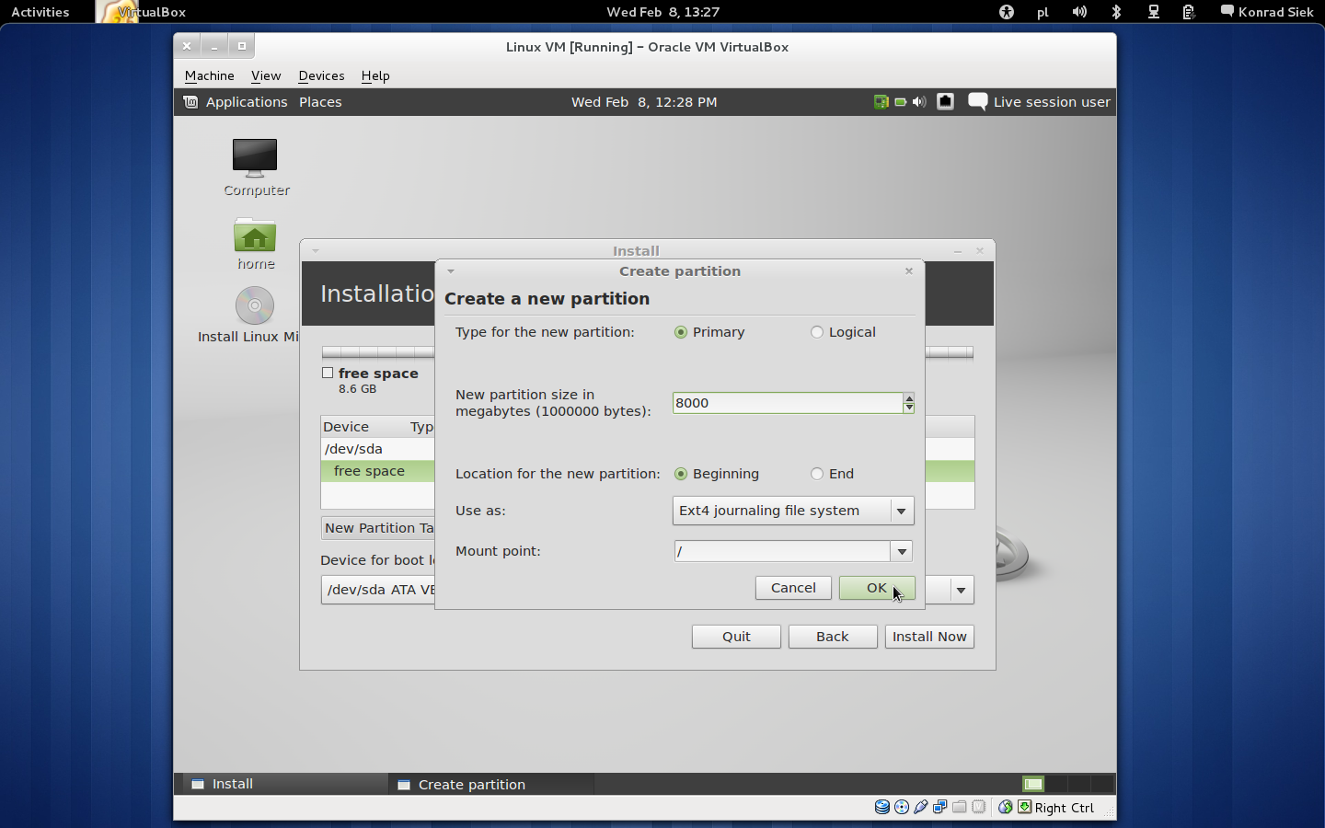Image resolution: width=1325 pixels, height=828 pixels.
Task: Click the mouse integration globe icon
Action: pos(1006,807)
